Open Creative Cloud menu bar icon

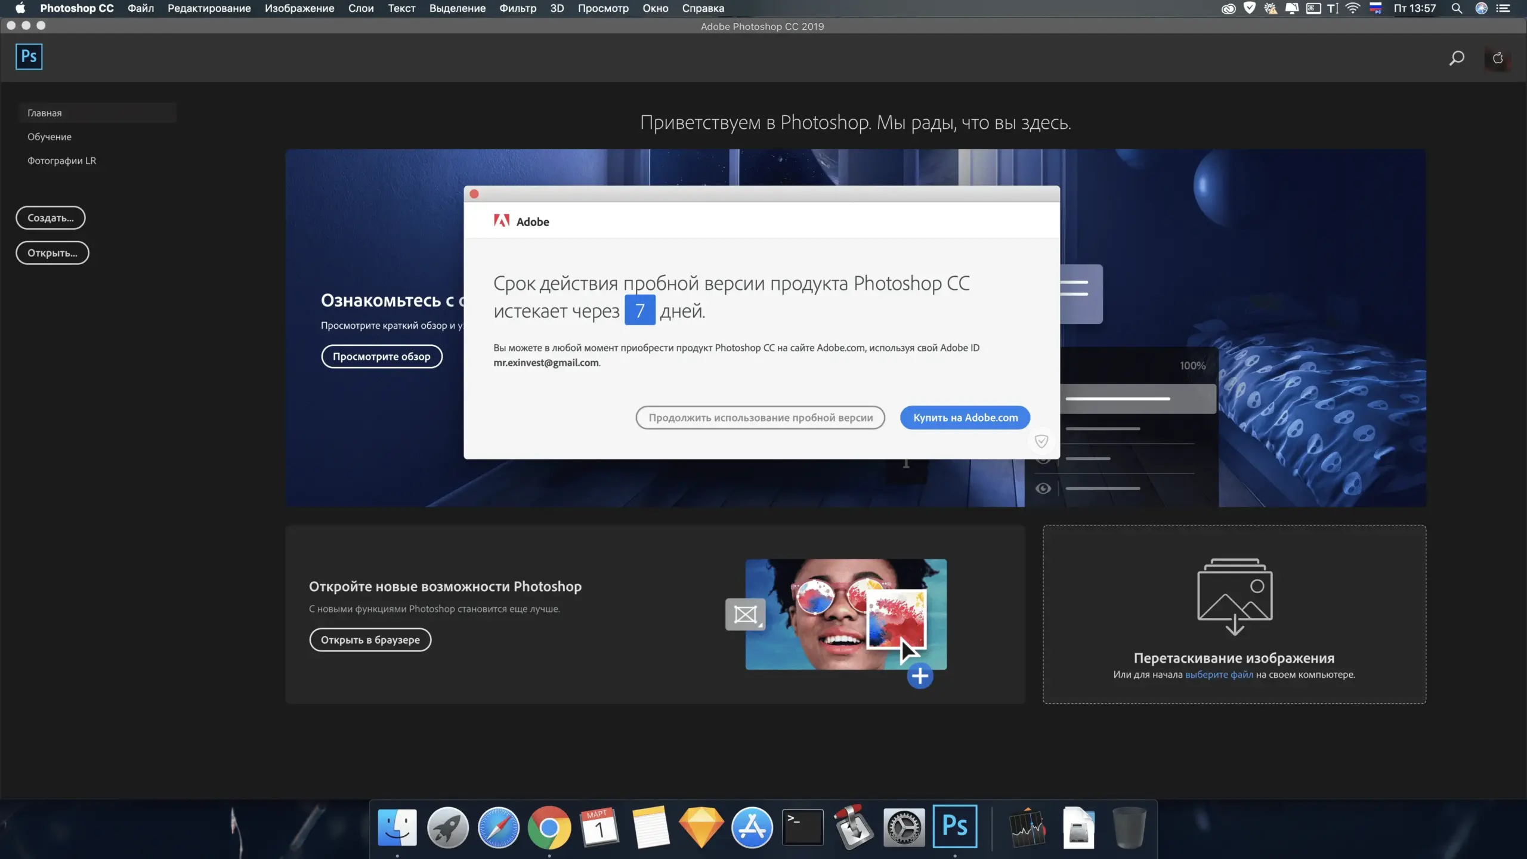coord(1228,8)
